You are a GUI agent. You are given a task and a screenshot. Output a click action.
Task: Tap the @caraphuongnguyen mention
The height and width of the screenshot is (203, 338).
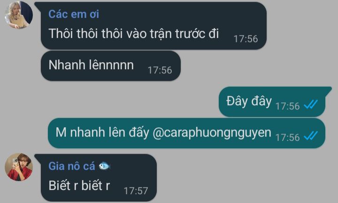pos(212,133)
